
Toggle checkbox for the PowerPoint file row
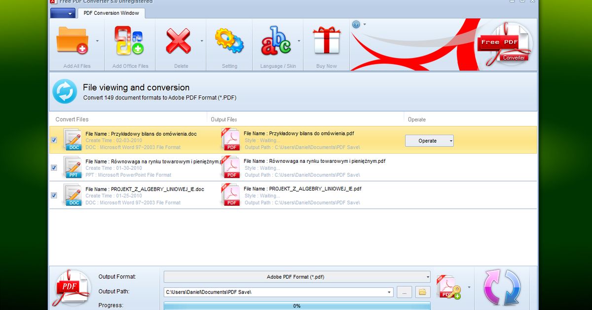tap(54, 168)
